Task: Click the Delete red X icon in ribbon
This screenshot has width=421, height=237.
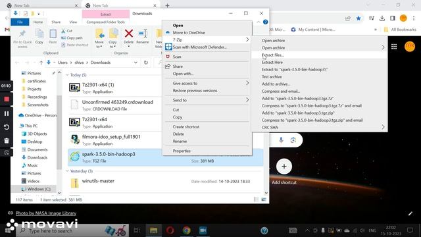Action: point(129,34)
